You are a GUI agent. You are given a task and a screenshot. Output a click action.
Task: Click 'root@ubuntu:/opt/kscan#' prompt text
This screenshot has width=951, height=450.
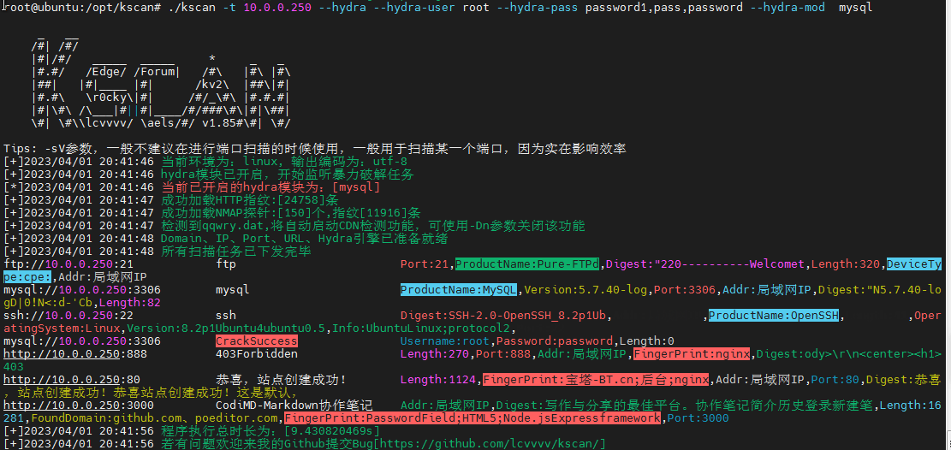tap(82, 8)
